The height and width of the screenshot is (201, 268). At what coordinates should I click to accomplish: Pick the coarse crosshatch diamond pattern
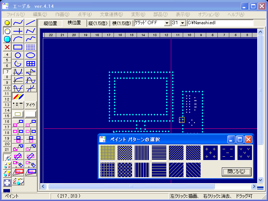(x=125, y=170)
